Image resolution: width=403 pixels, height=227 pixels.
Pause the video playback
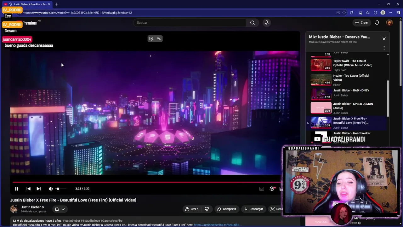17,189
